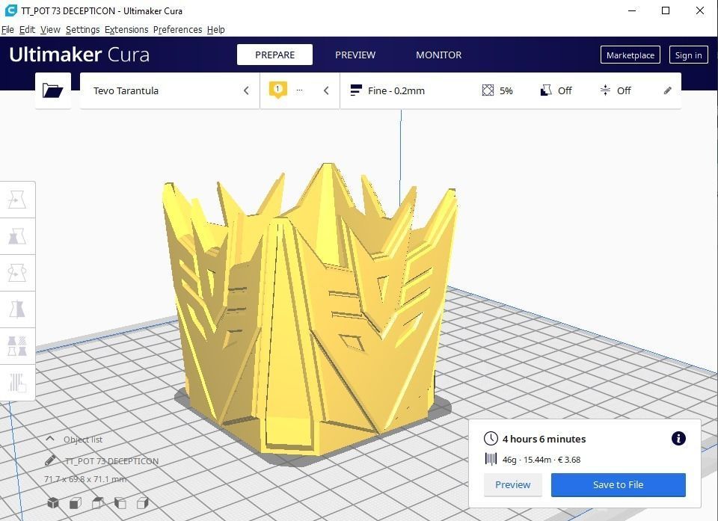Viewport: 718px width, 521px height.
Task: Open the Help menu
Action: pyautogui.click(x=215, y=30)
